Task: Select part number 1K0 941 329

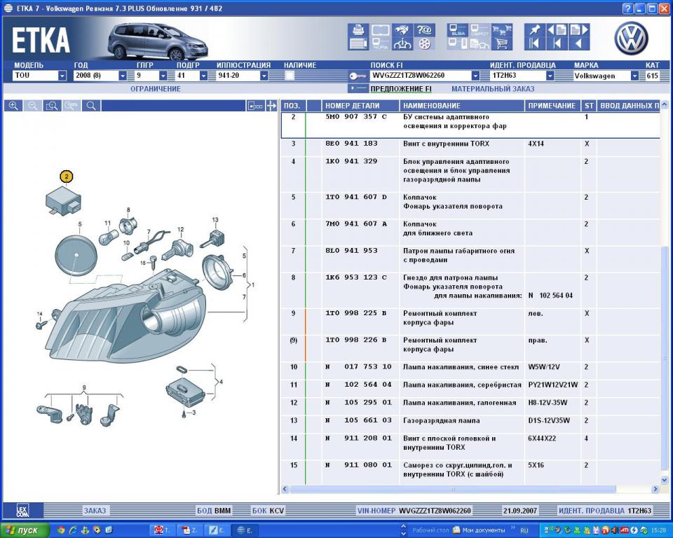Action: (351, 161)
